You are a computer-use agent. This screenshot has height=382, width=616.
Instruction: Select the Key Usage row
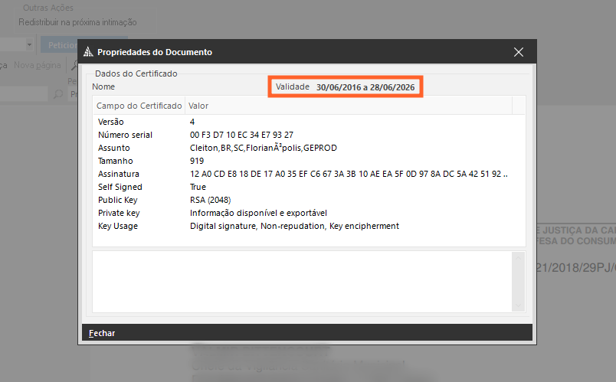[x=117, y=226]
